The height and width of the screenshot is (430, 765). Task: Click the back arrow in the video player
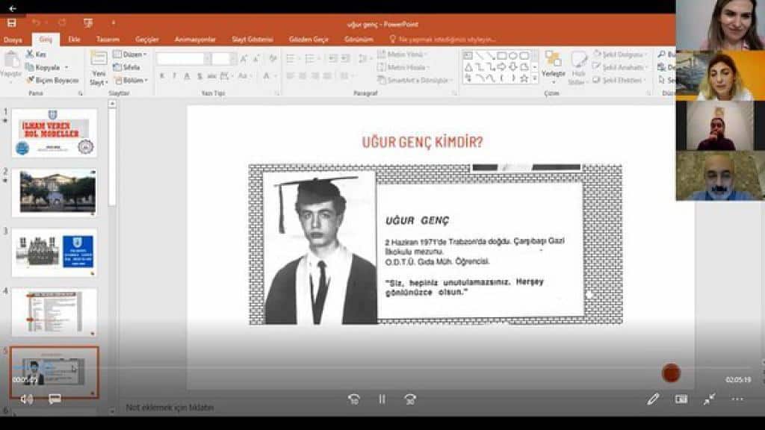tap(12, 8)
